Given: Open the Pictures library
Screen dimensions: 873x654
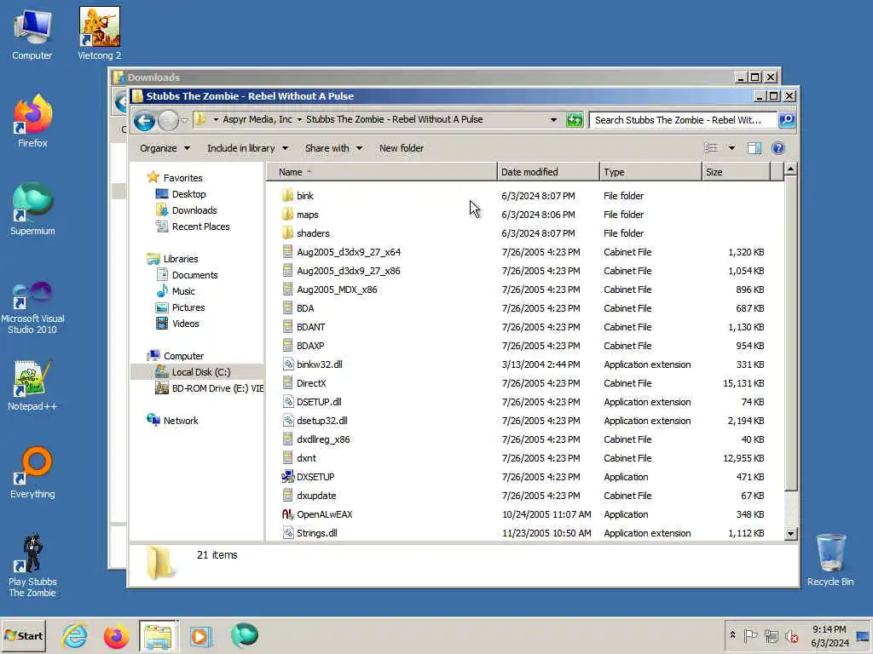Looking at the screenshot, I should pyautogui.click(x=188, y=307).
